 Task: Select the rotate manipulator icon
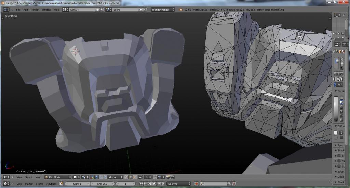click(x=101, y=177)
